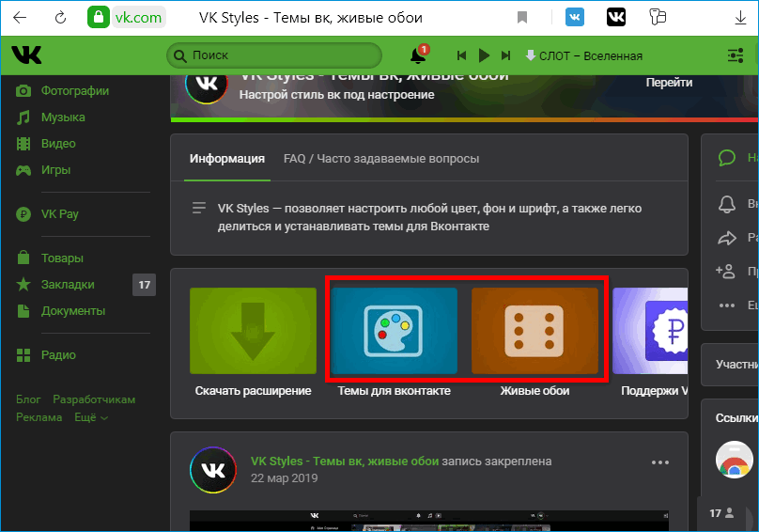The width and height of the screenshot is (759, 532).
Task: Go to the previous track
Action: pyautogui.click(x=462, y=55)
